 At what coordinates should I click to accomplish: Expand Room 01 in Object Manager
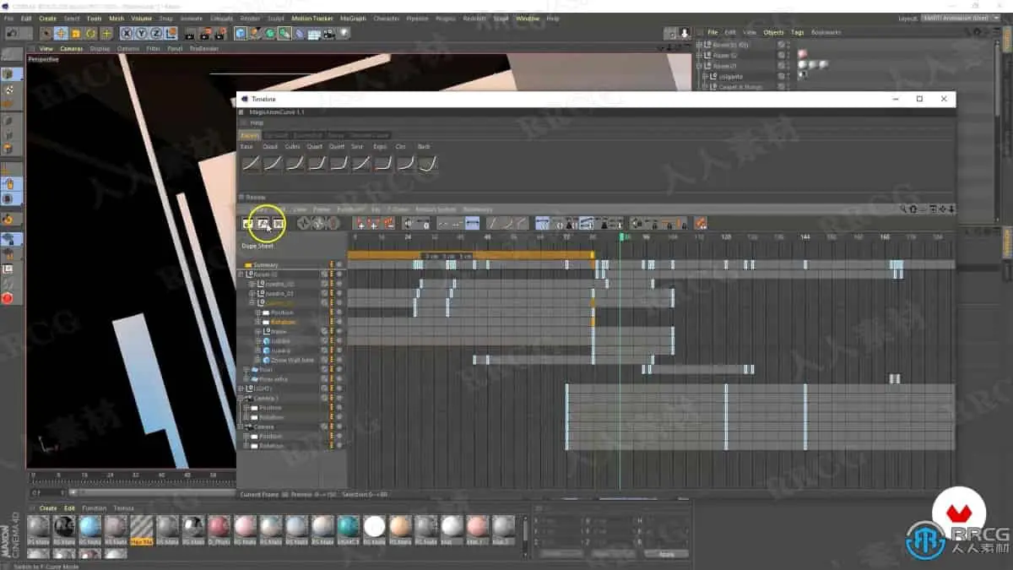tap(700, 66)
